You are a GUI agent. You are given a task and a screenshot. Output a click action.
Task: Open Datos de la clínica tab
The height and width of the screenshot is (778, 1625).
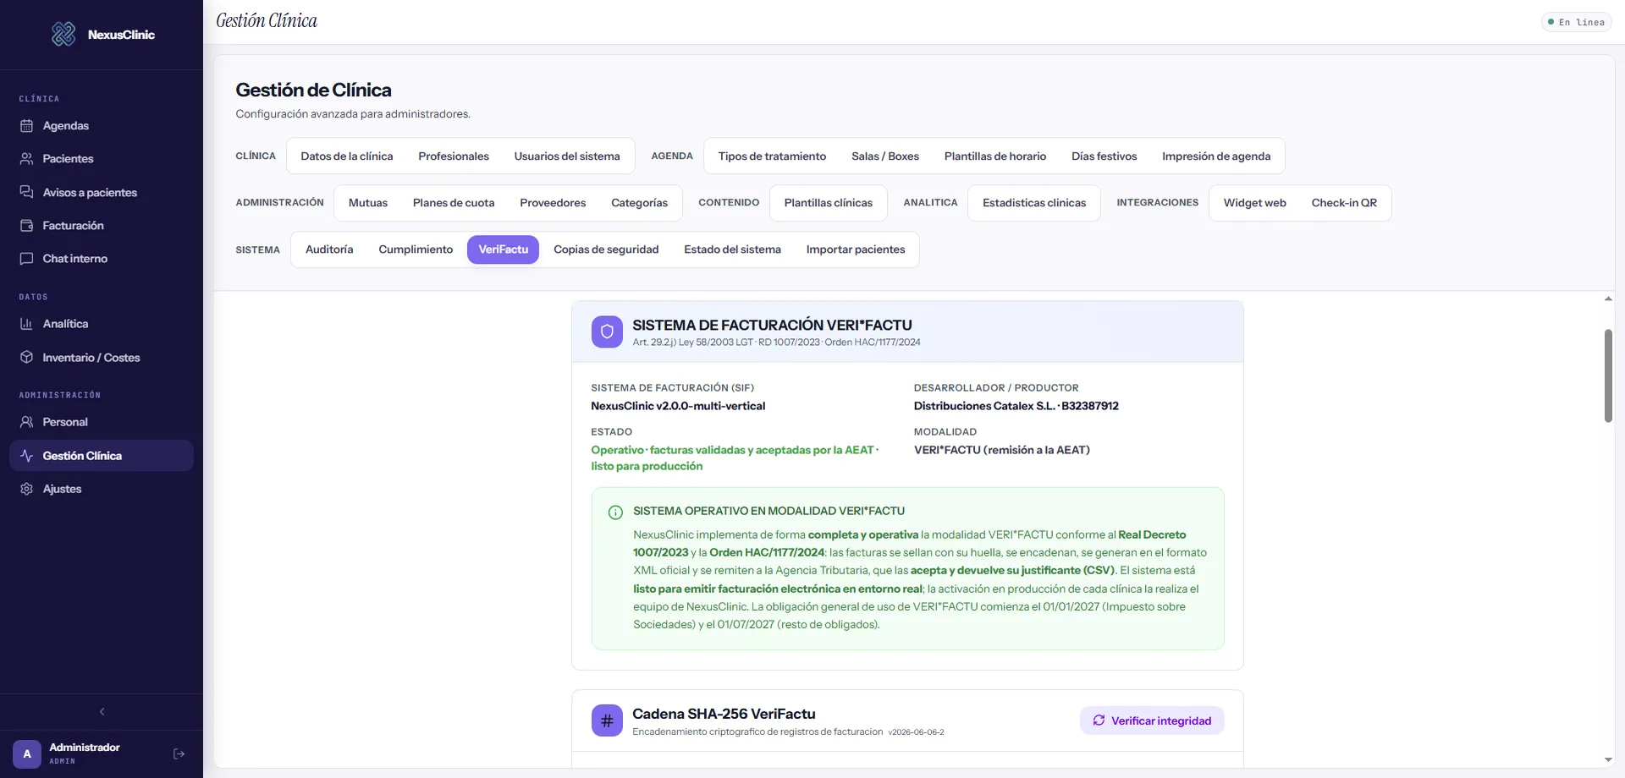(347, 156)
